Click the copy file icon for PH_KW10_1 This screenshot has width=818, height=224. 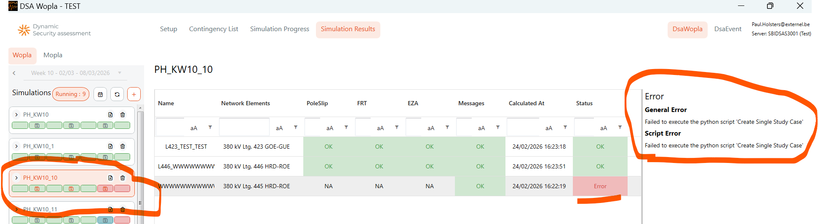[110, 146]
